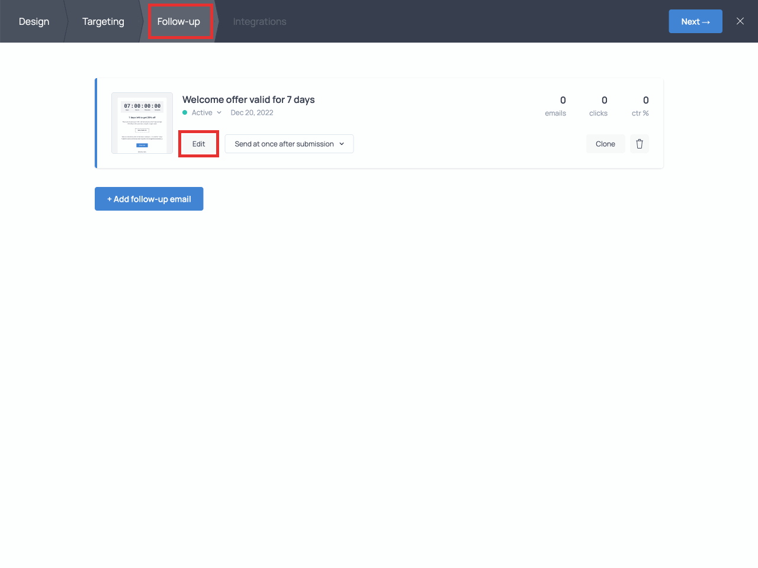Open the Integrations step

(x=259, y=21)
